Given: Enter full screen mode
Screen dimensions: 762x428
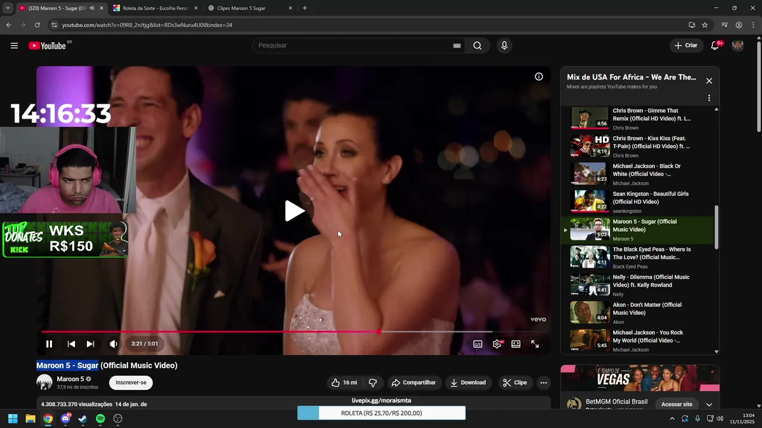Looking at the screenshot, I should pos(535,344).
